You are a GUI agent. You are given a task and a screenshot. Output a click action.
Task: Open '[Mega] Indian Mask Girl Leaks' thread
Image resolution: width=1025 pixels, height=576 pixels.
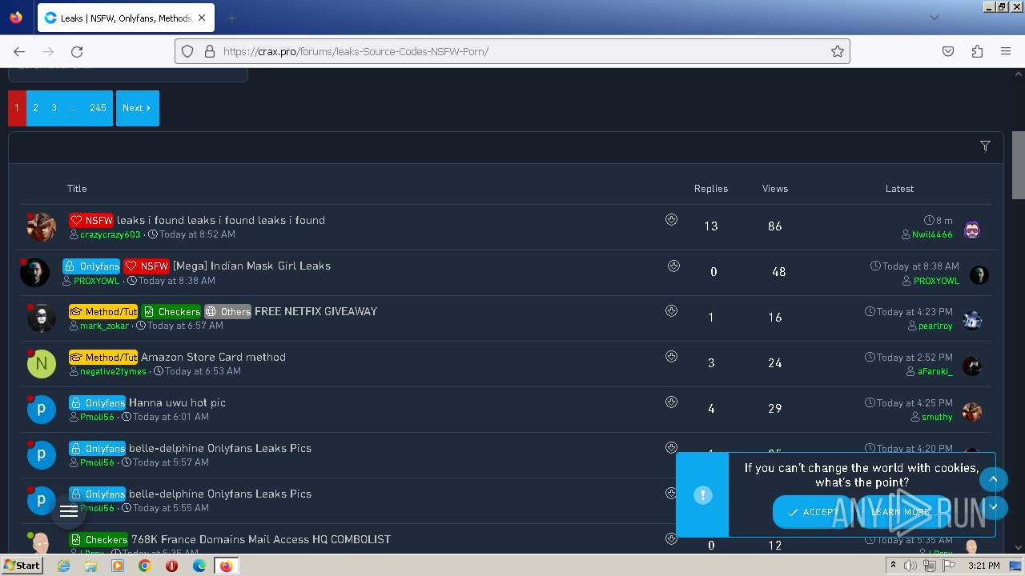(251, 266)
